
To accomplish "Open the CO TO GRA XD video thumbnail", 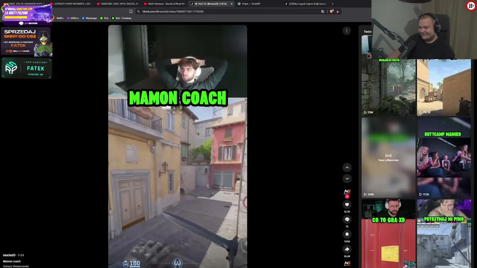I will tap(388, 233).
